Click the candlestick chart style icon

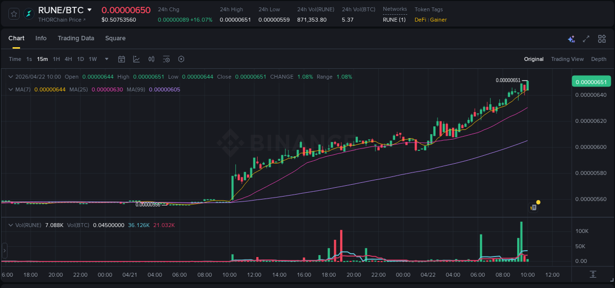pyautogui.click(x=152, y=59)
